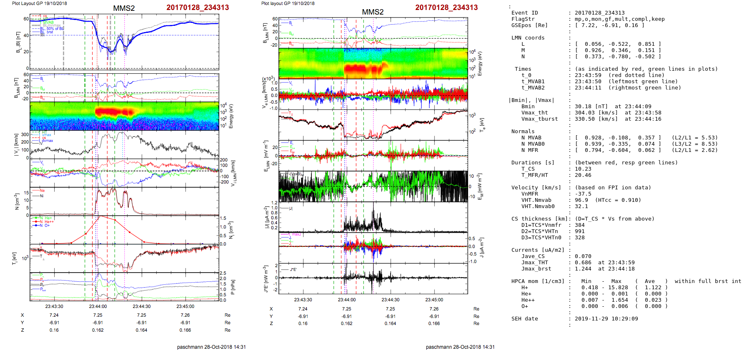Click the left plot's energy spectrogram panel
This screenshot has width=752, height=350.
coord(124,116)
